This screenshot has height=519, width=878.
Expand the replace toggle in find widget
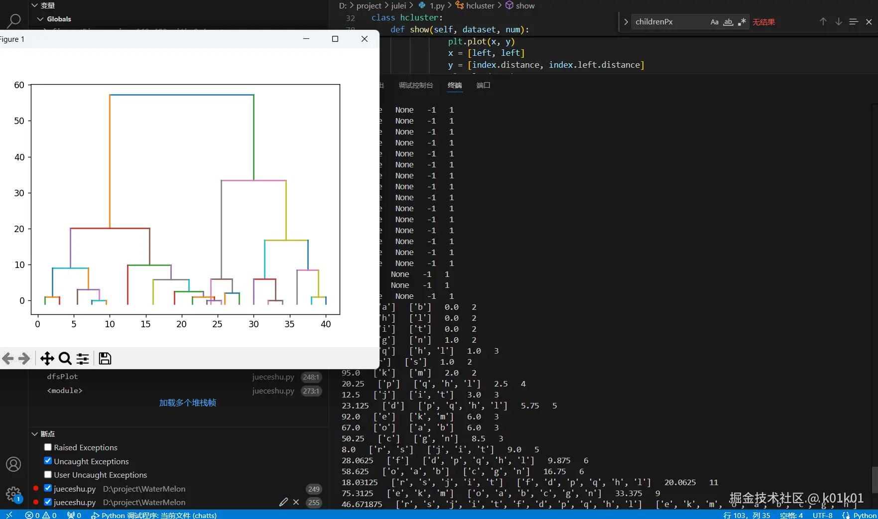point(626,22)
